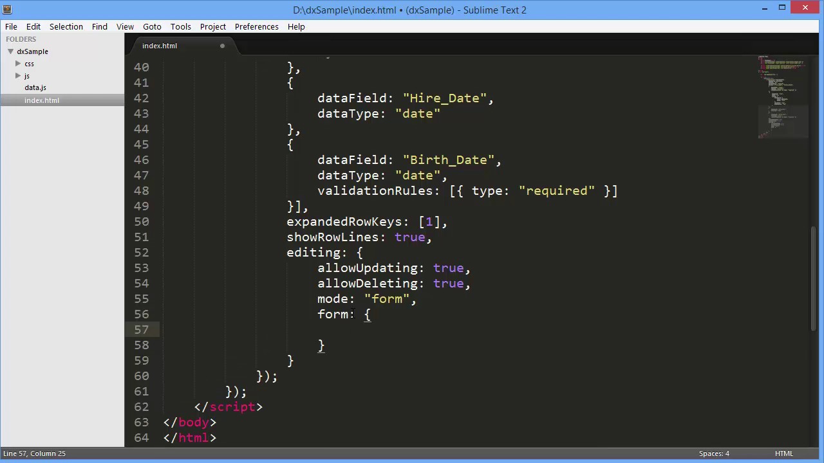Open the Selection menu
The height and width of the screenshot is (463, 824).
pos(66,26)
